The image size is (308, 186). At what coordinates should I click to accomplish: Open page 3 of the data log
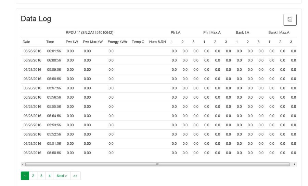coord(41,176)
